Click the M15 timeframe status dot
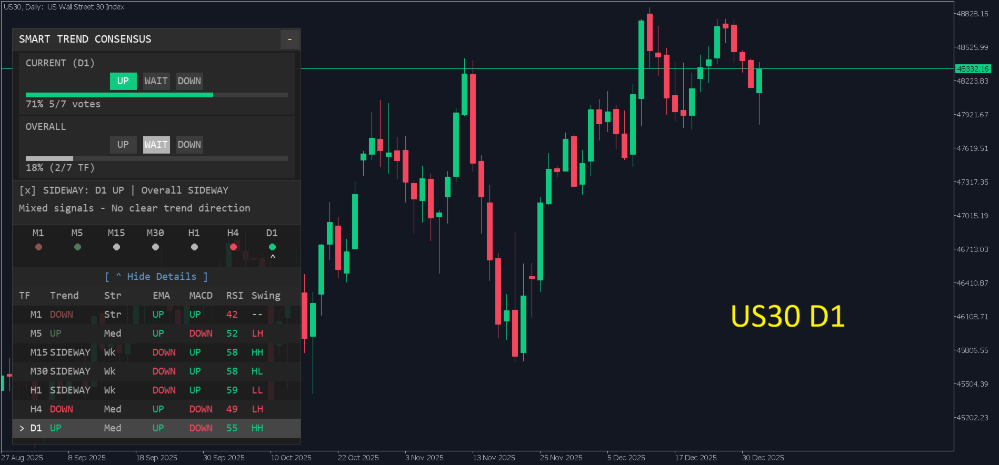This screenshot has width=999, height=465. click(x=116, y=247)
